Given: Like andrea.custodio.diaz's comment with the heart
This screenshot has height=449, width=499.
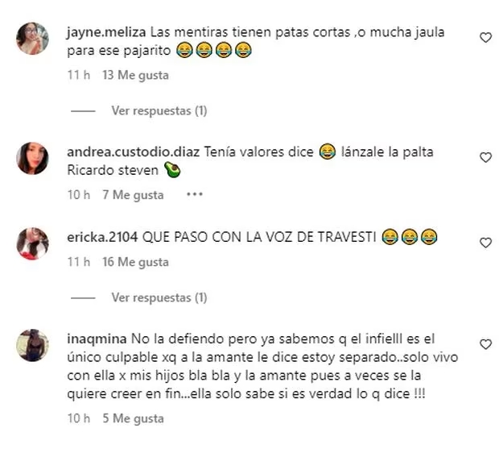Looking at the screenshot, I should 485,157.
